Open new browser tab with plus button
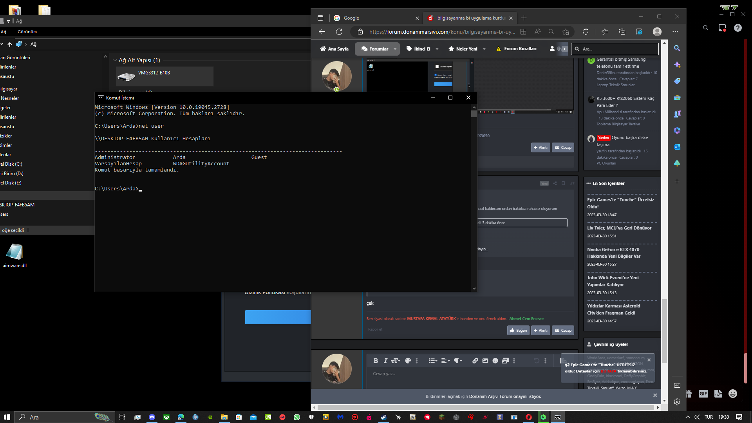This screenshot has width=752, height=423. 524,18
